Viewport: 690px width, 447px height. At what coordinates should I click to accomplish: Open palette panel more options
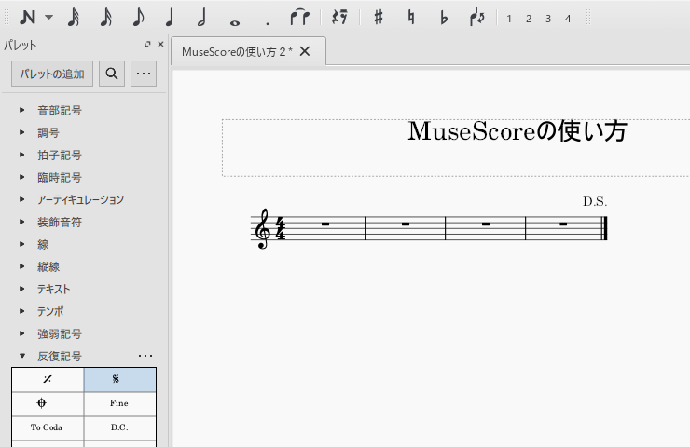[144, 74]
